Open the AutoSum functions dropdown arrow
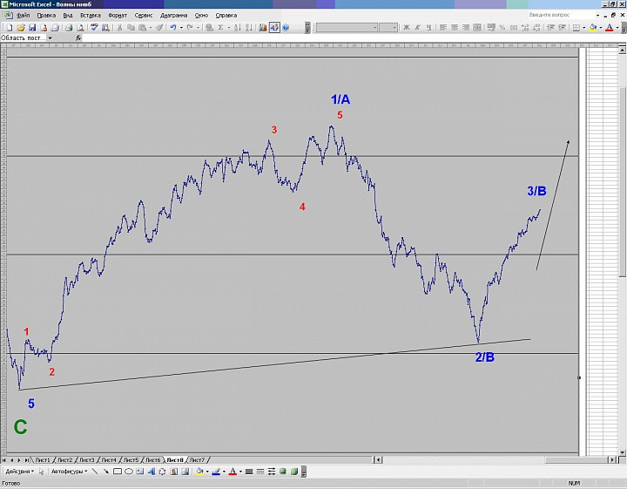The width and height of the screenshot is (627, 489). click(x=228, y=27)
